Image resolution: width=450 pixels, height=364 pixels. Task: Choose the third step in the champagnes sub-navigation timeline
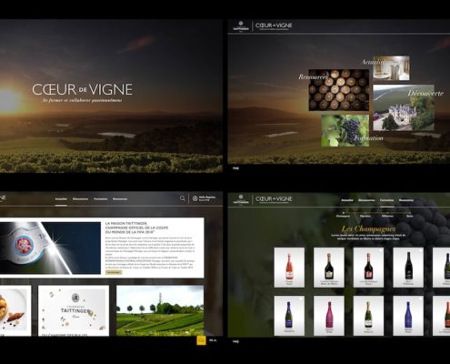pos(387,216)
